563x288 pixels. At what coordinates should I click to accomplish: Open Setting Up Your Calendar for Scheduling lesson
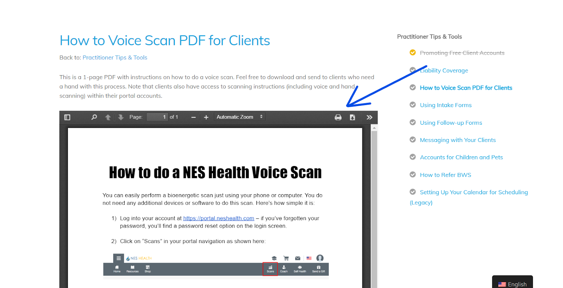pos(469,197)
